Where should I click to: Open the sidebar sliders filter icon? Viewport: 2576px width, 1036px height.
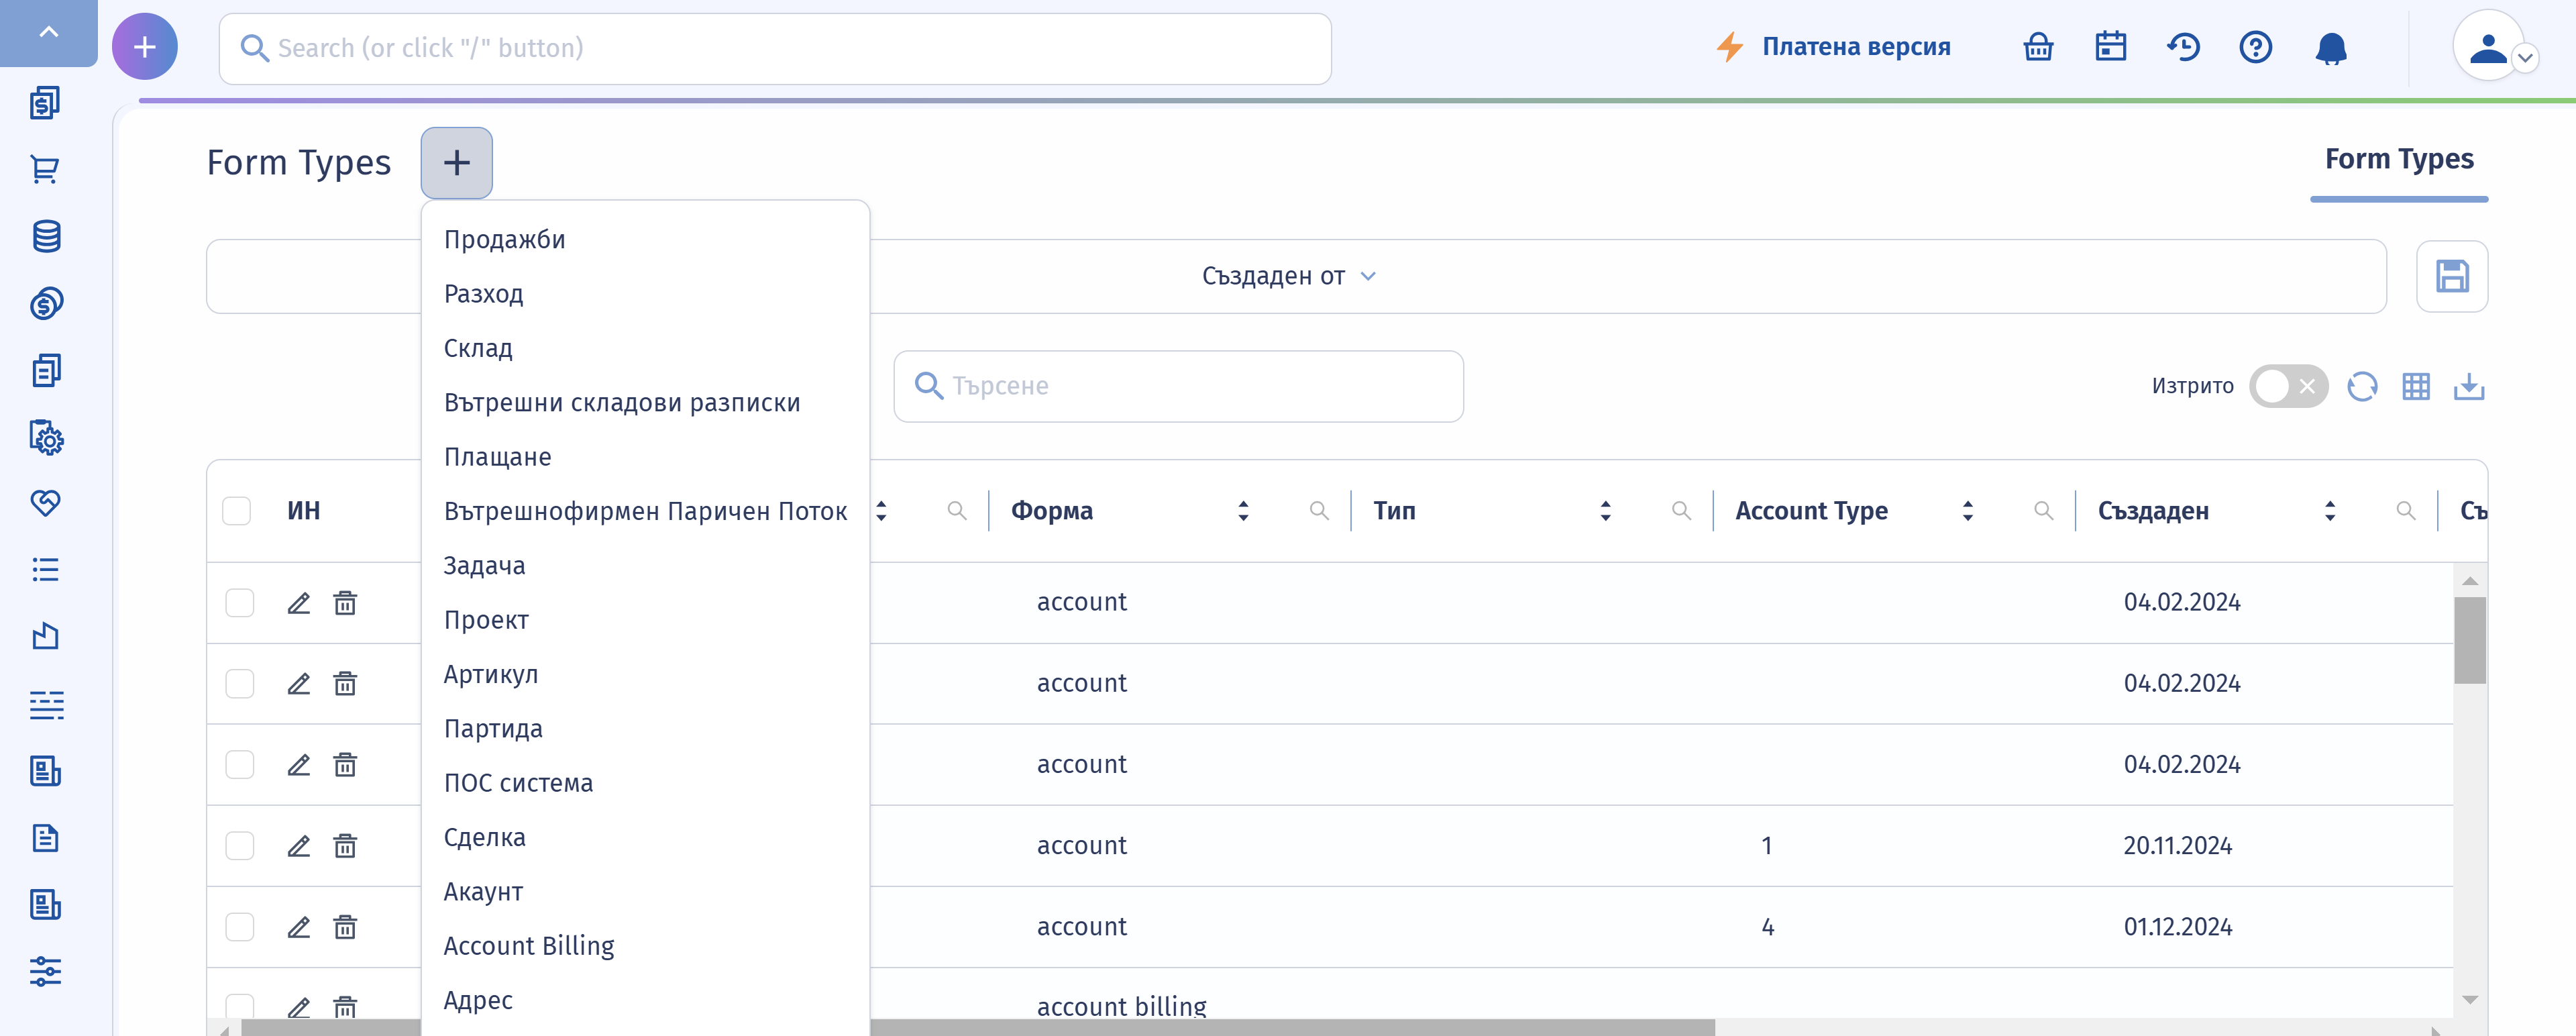pyautogui.click(x=46, y=971)
